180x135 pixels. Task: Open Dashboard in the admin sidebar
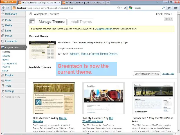pos(11,14)
